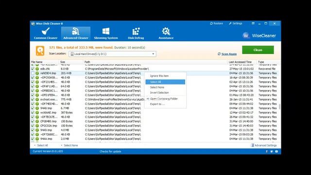Open Settings from the title bar
The width and height of the screenshot is (311, 175).
coord(236,23)
